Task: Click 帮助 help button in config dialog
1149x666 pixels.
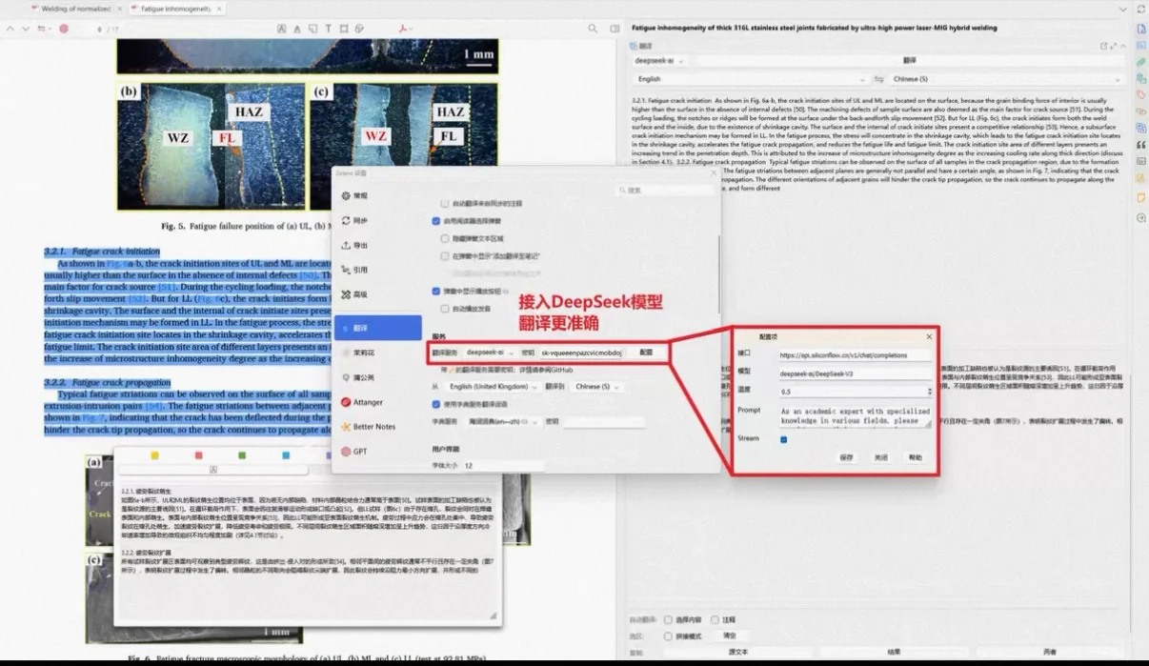Action: click(916, 457)
